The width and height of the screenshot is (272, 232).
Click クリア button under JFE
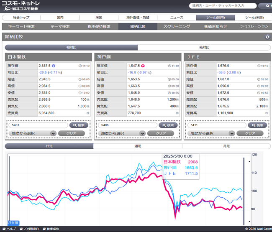[250, 133]
